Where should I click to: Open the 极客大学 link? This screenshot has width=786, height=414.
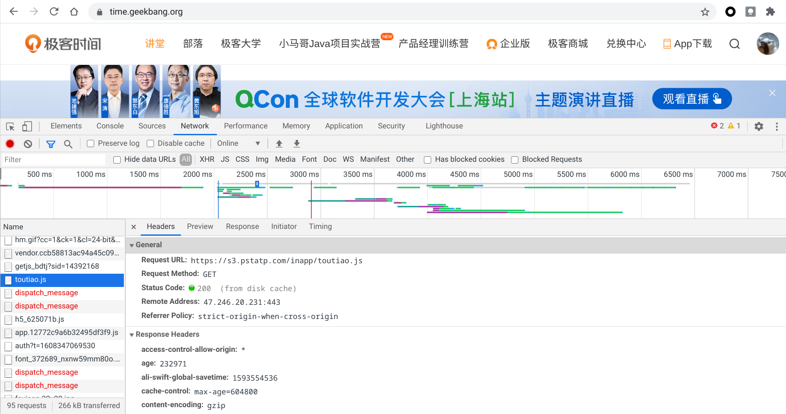tap(241, 43)
